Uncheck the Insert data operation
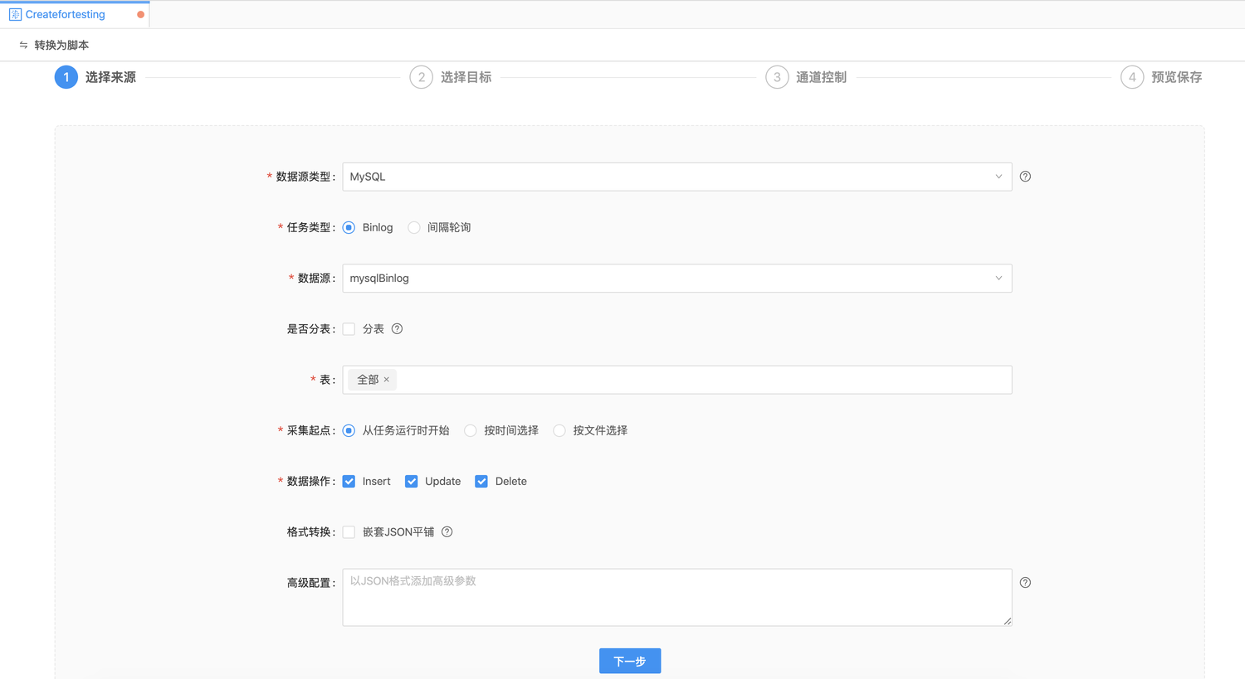 [x=349, y=482]
